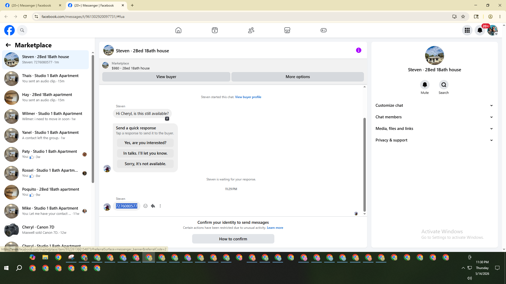The width and height of the screenshot is (506, 284).
Task: Open the Mike Studio 1 Bath Apartment chat
Action: tap(46, 211)
